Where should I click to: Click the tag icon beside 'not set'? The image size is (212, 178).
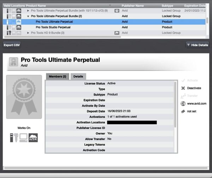pyautogui.click(x=183, y=112)
